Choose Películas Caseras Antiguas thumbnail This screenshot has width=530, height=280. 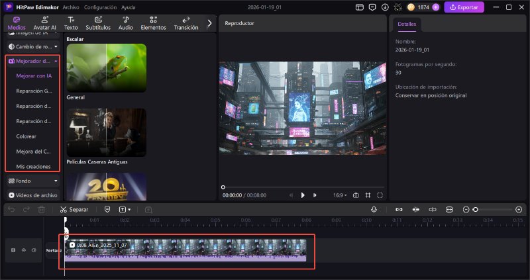pos(107,132)
